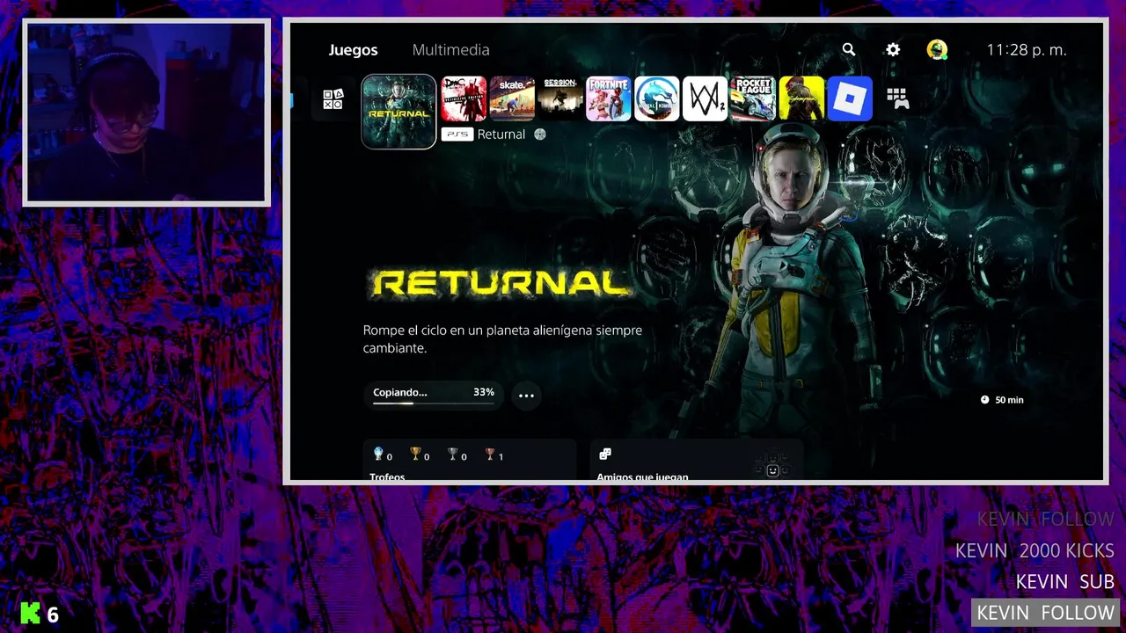Image resolution: width=1126 pixels, height=633 pixels.
Task: Open the settings gear icon
Action: [893, 50]
